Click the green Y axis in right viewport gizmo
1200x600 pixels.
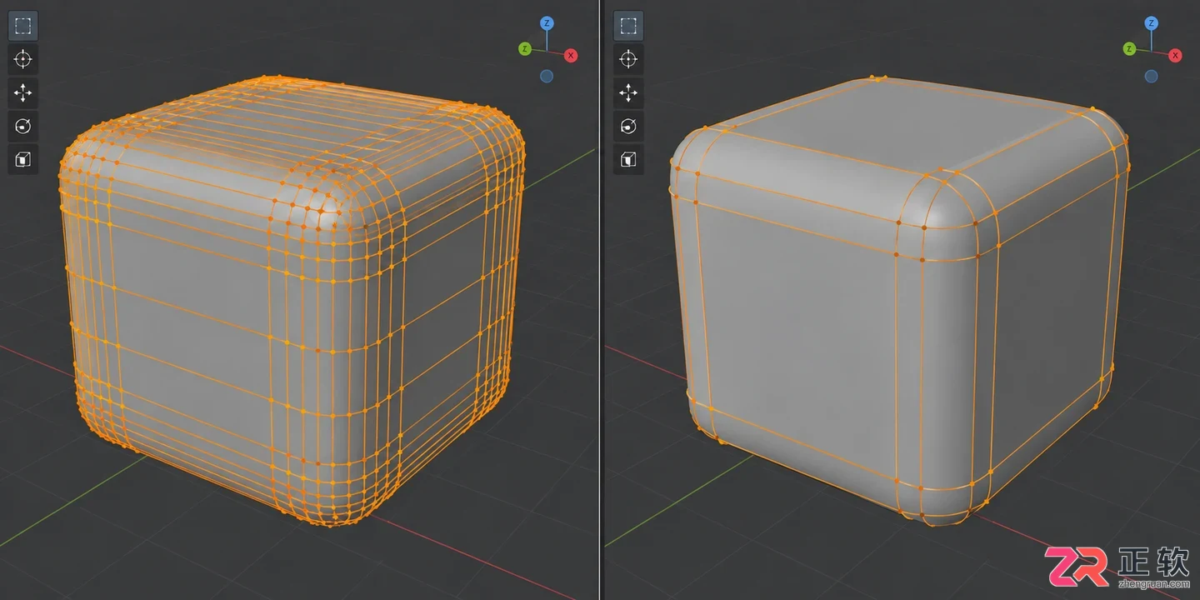1129,49
